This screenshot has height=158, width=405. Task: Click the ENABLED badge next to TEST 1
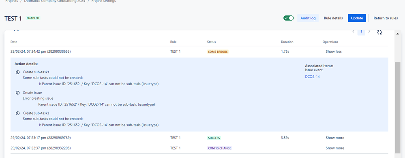coord(33,18)
